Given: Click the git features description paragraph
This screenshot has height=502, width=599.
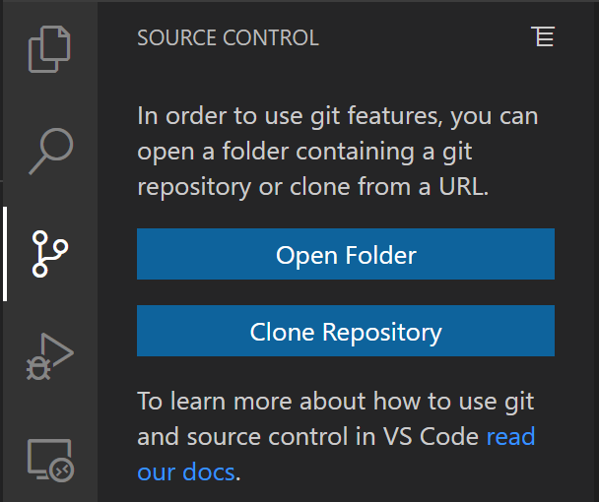Looking at the screenshot, I should (337, 152).
